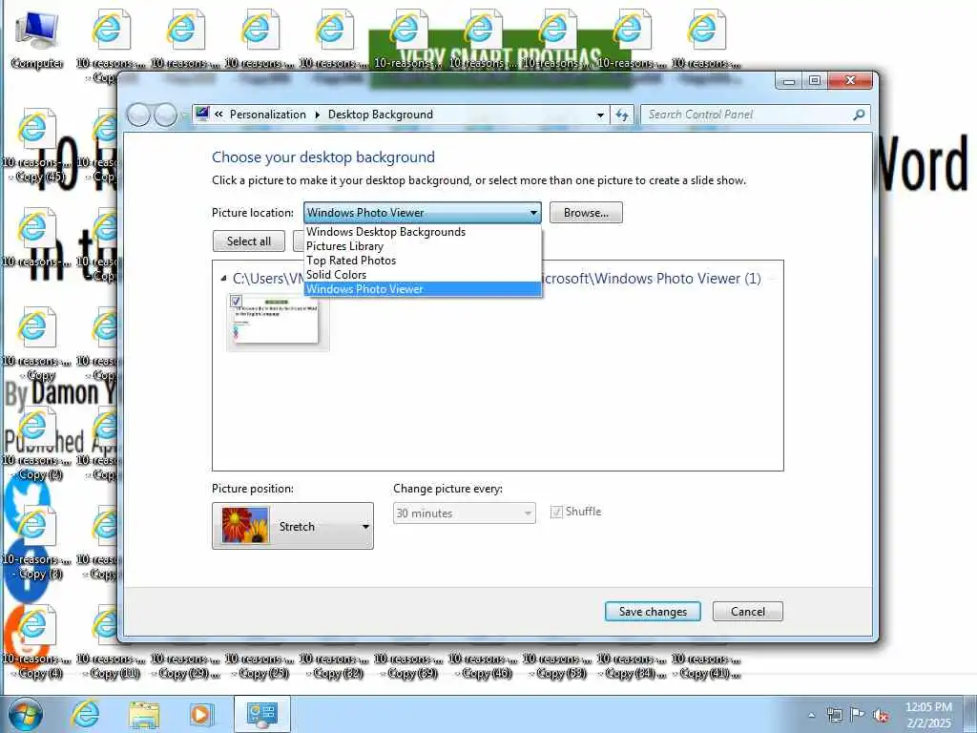This screenshot has height=733, width=977.
Task: Click the Forward arrow navigation button
Action: tap(165, 115)
